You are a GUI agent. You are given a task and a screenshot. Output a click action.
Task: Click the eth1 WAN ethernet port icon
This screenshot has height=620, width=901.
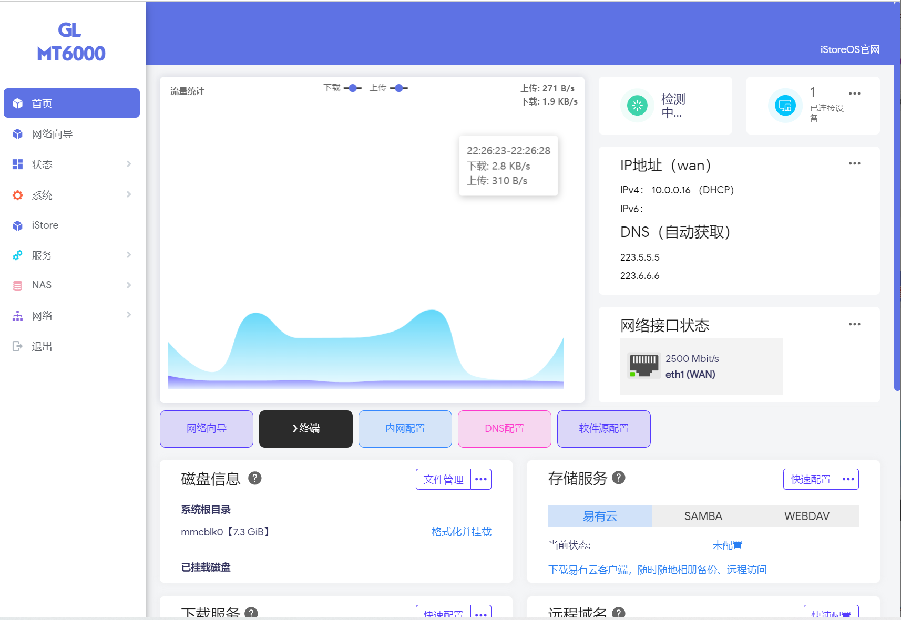(644, 366)
